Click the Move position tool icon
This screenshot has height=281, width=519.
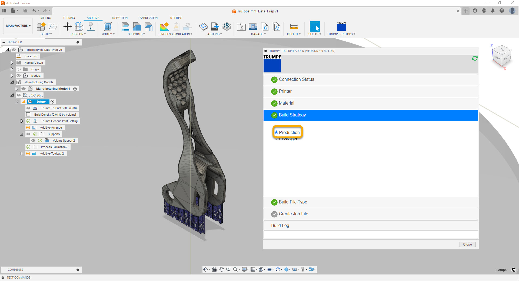point(67,26)
